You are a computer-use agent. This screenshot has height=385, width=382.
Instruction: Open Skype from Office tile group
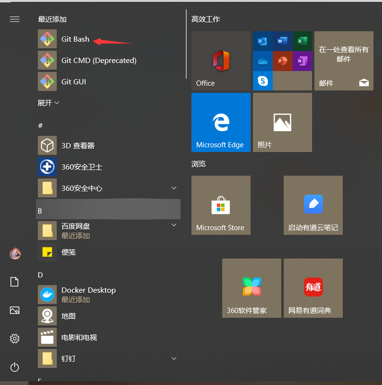(262, 81)
